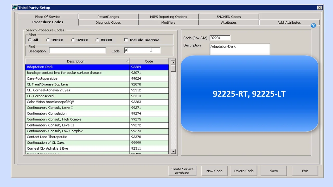Click the Third Party Setup title bar icon
The width and height of the screenshot is (333, 187).
click(x=15, y=8)
